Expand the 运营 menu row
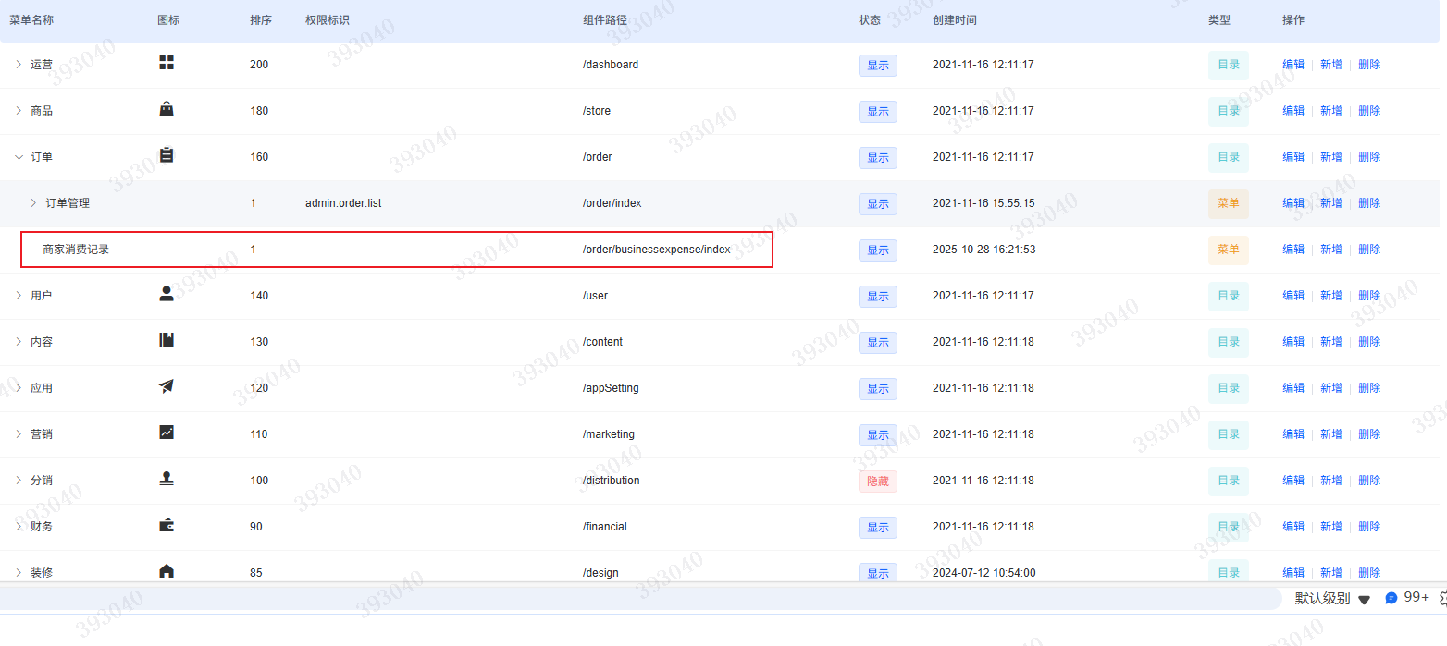The width and height of the screenshot is (1447, 646). [19, 65]
